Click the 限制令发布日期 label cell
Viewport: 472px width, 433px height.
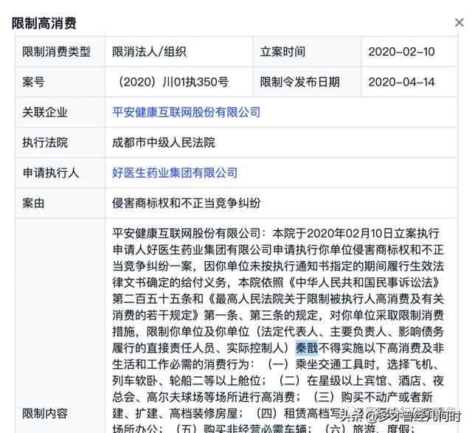point(307,82)
